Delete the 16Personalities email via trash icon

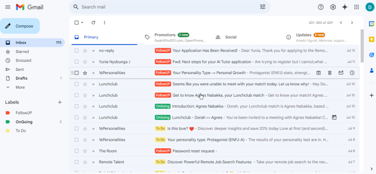[330, 73]
